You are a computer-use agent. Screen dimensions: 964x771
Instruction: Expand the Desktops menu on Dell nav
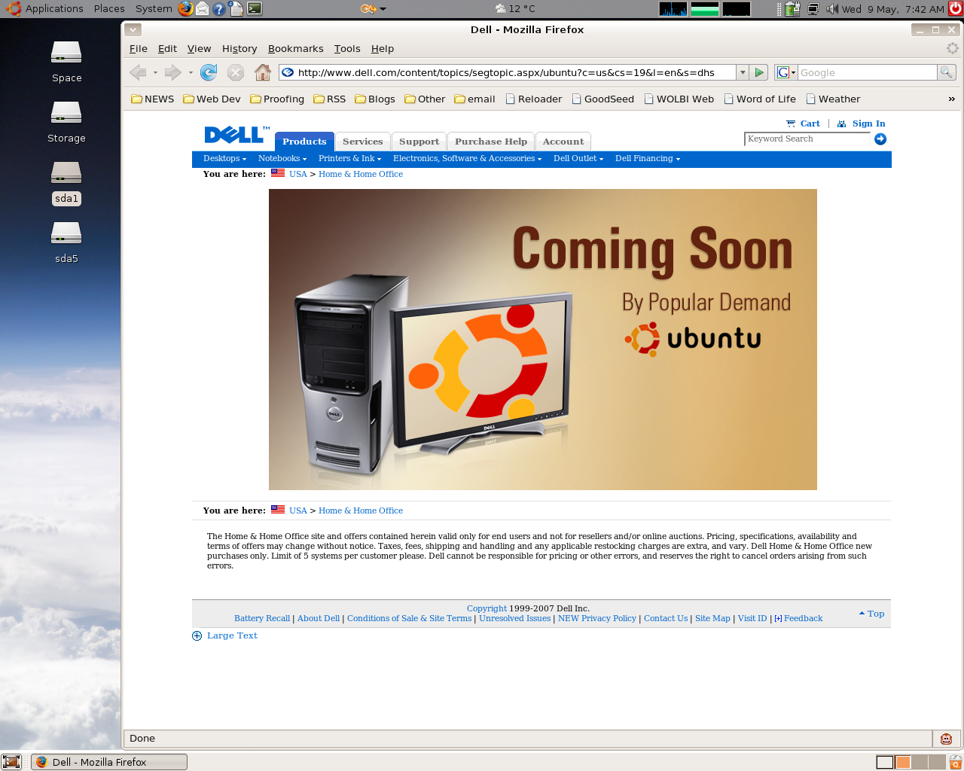(x=224, y=158)
